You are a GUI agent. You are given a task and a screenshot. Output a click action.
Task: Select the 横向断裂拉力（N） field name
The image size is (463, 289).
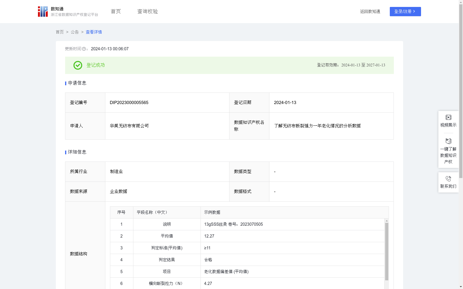click(167, 284)
